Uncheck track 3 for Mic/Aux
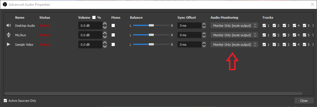 [x=284, y=35]
